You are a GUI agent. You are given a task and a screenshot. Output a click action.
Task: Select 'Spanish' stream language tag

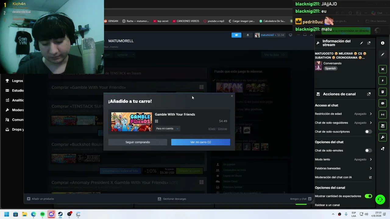tap(330, 68)
